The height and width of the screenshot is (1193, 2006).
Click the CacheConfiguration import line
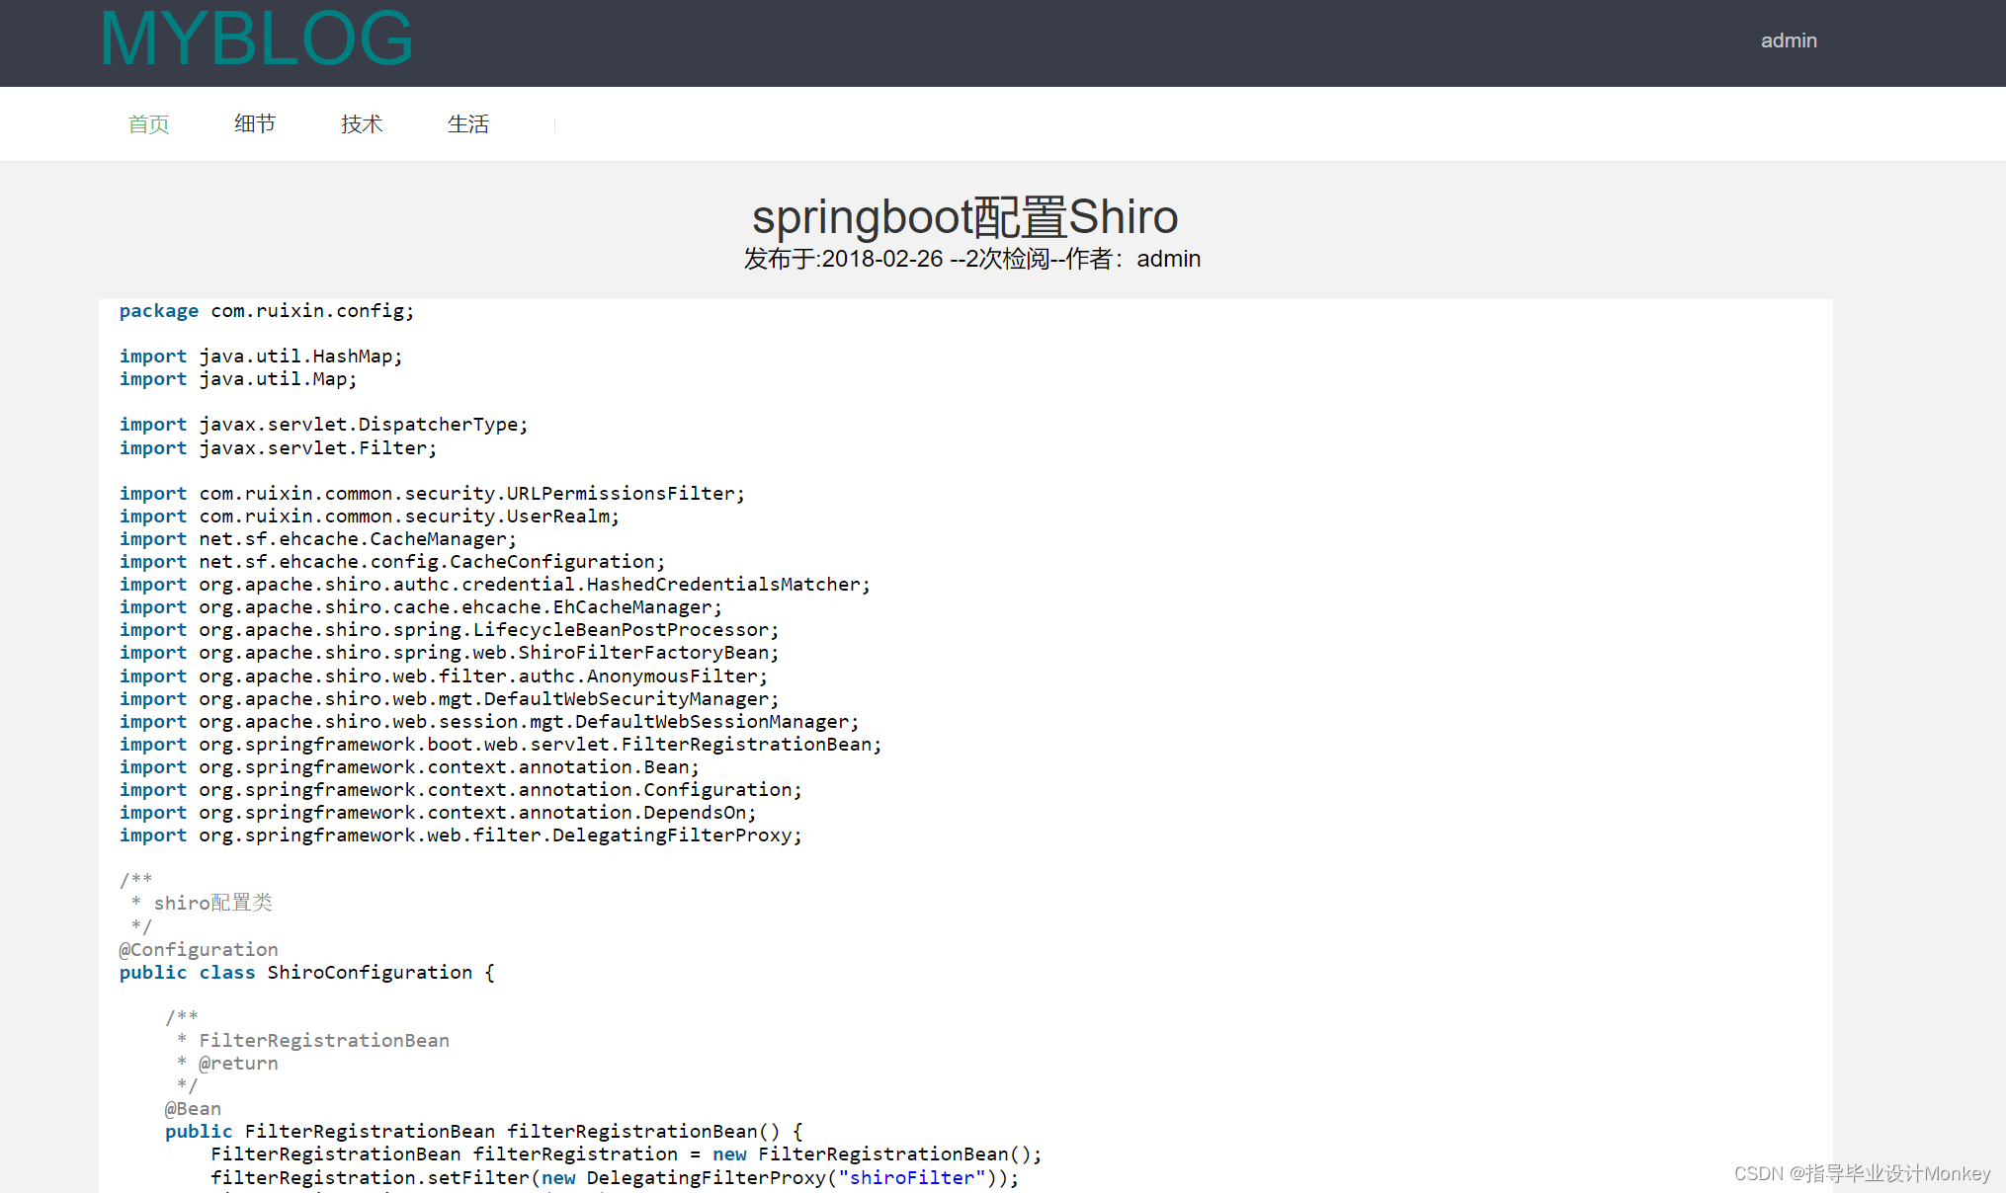(392, 562)
